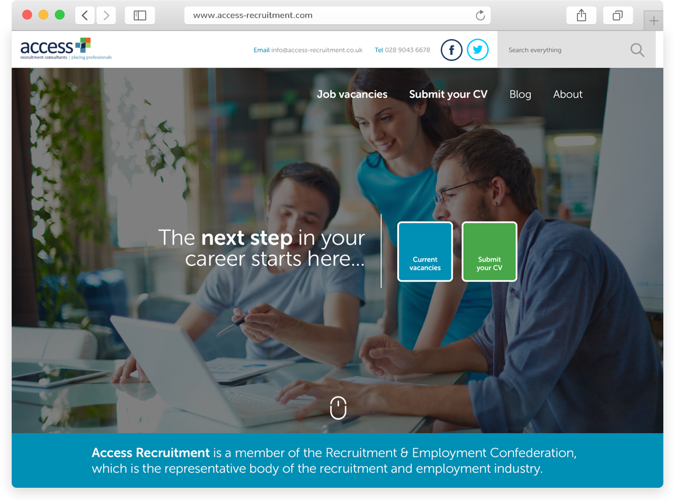Viewport: 675px width, 500px height.
Task: Open the Blog section
Action: (520, 94)
